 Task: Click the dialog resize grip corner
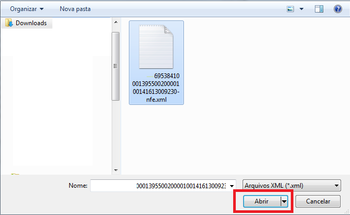click(x=347, y=211)
